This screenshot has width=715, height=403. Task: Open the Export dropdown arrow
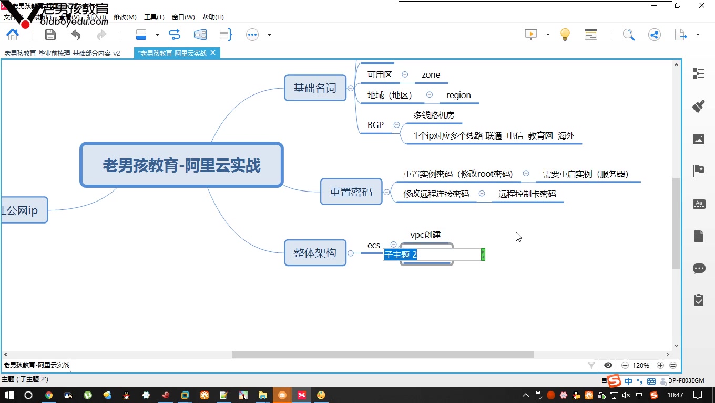pos(698,35)
